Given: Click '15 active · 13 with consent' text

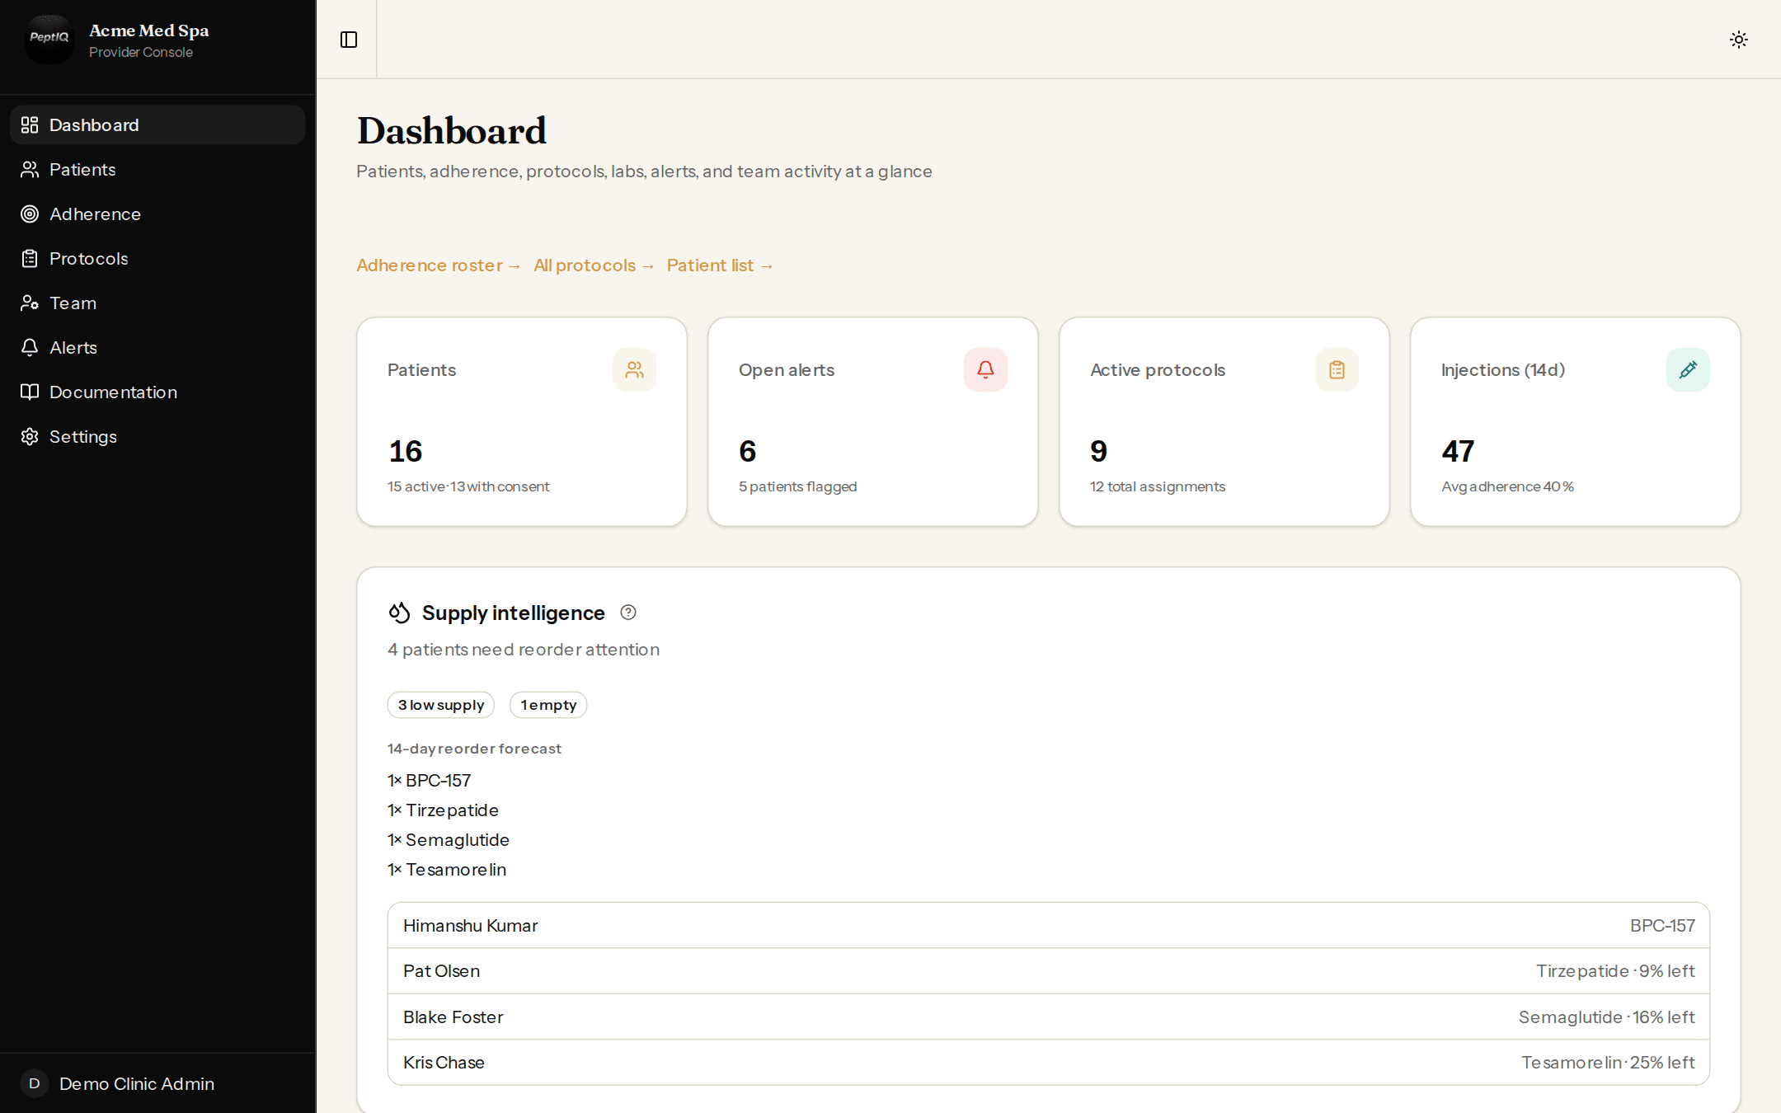Looking at the screenshot, I should 468,486.
